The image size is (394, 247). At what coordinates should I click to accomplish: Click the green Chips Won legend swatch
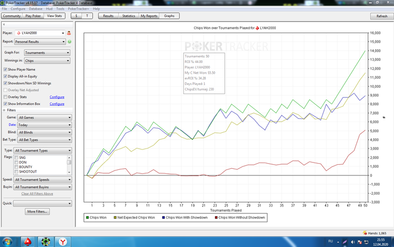coord(87,218)
